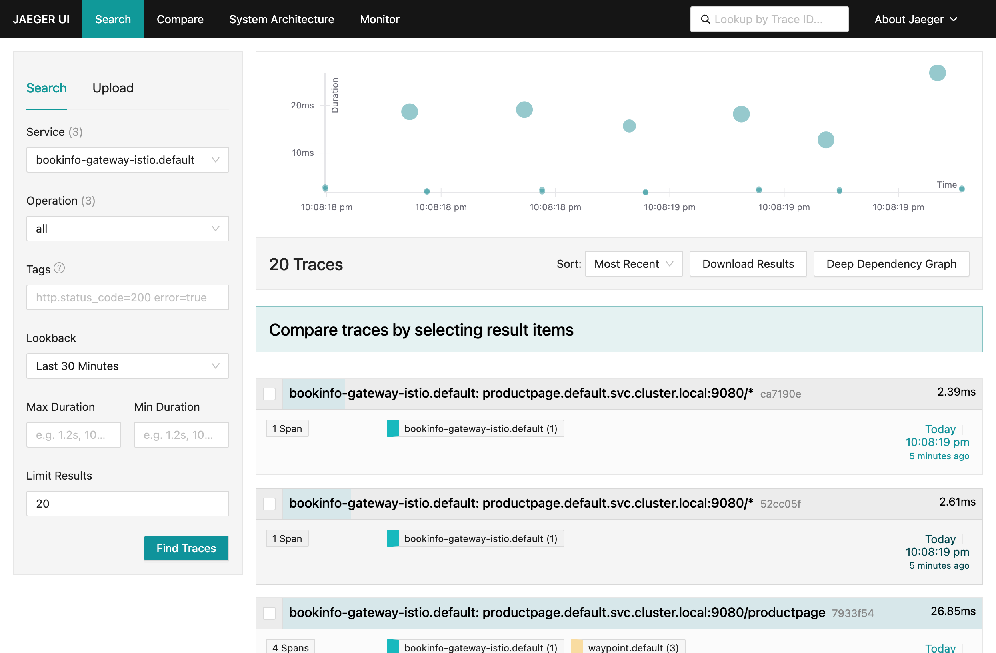Select checkbox for trace 52cc05f
Screen dimensions: 996x653
269,503
